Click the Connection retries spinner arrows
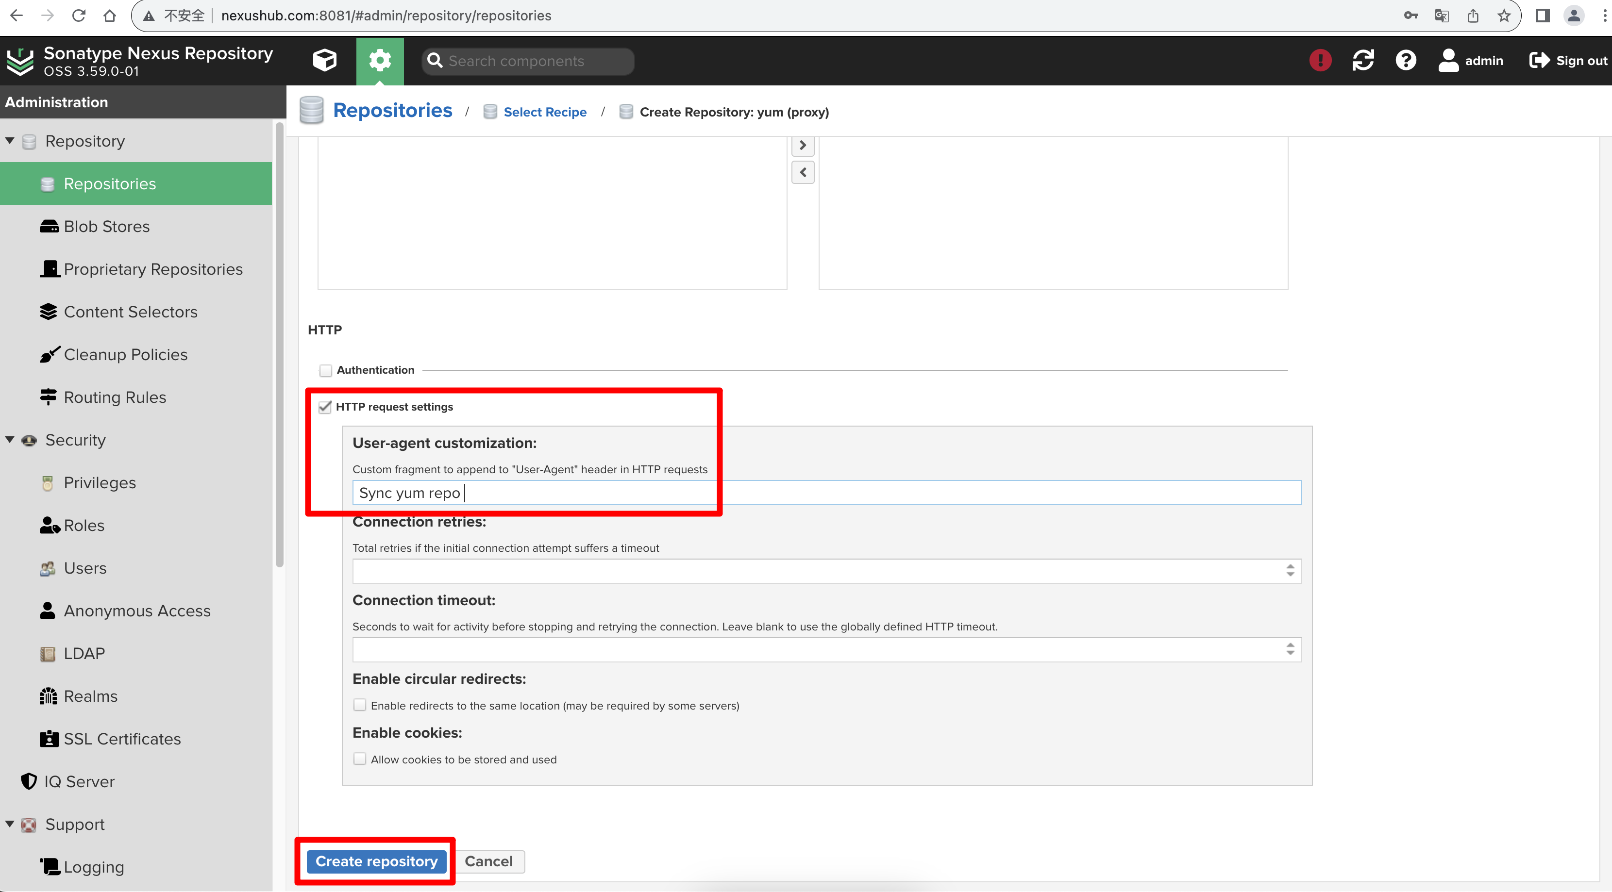 1291,570
